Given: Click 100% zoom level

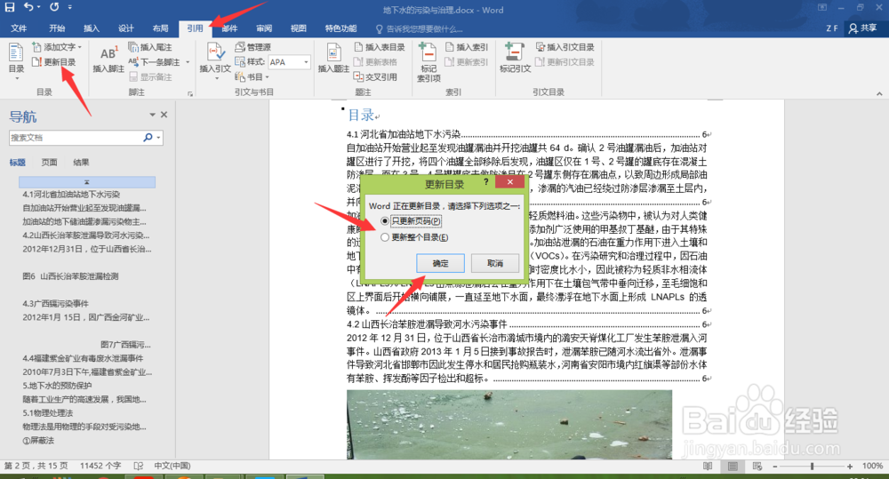Looking at the screenshot, I should click(x=872, y=466).
